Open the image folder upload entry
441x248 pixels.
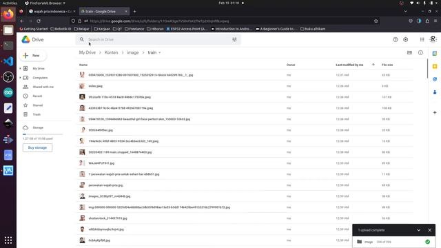tap(393, 242)
